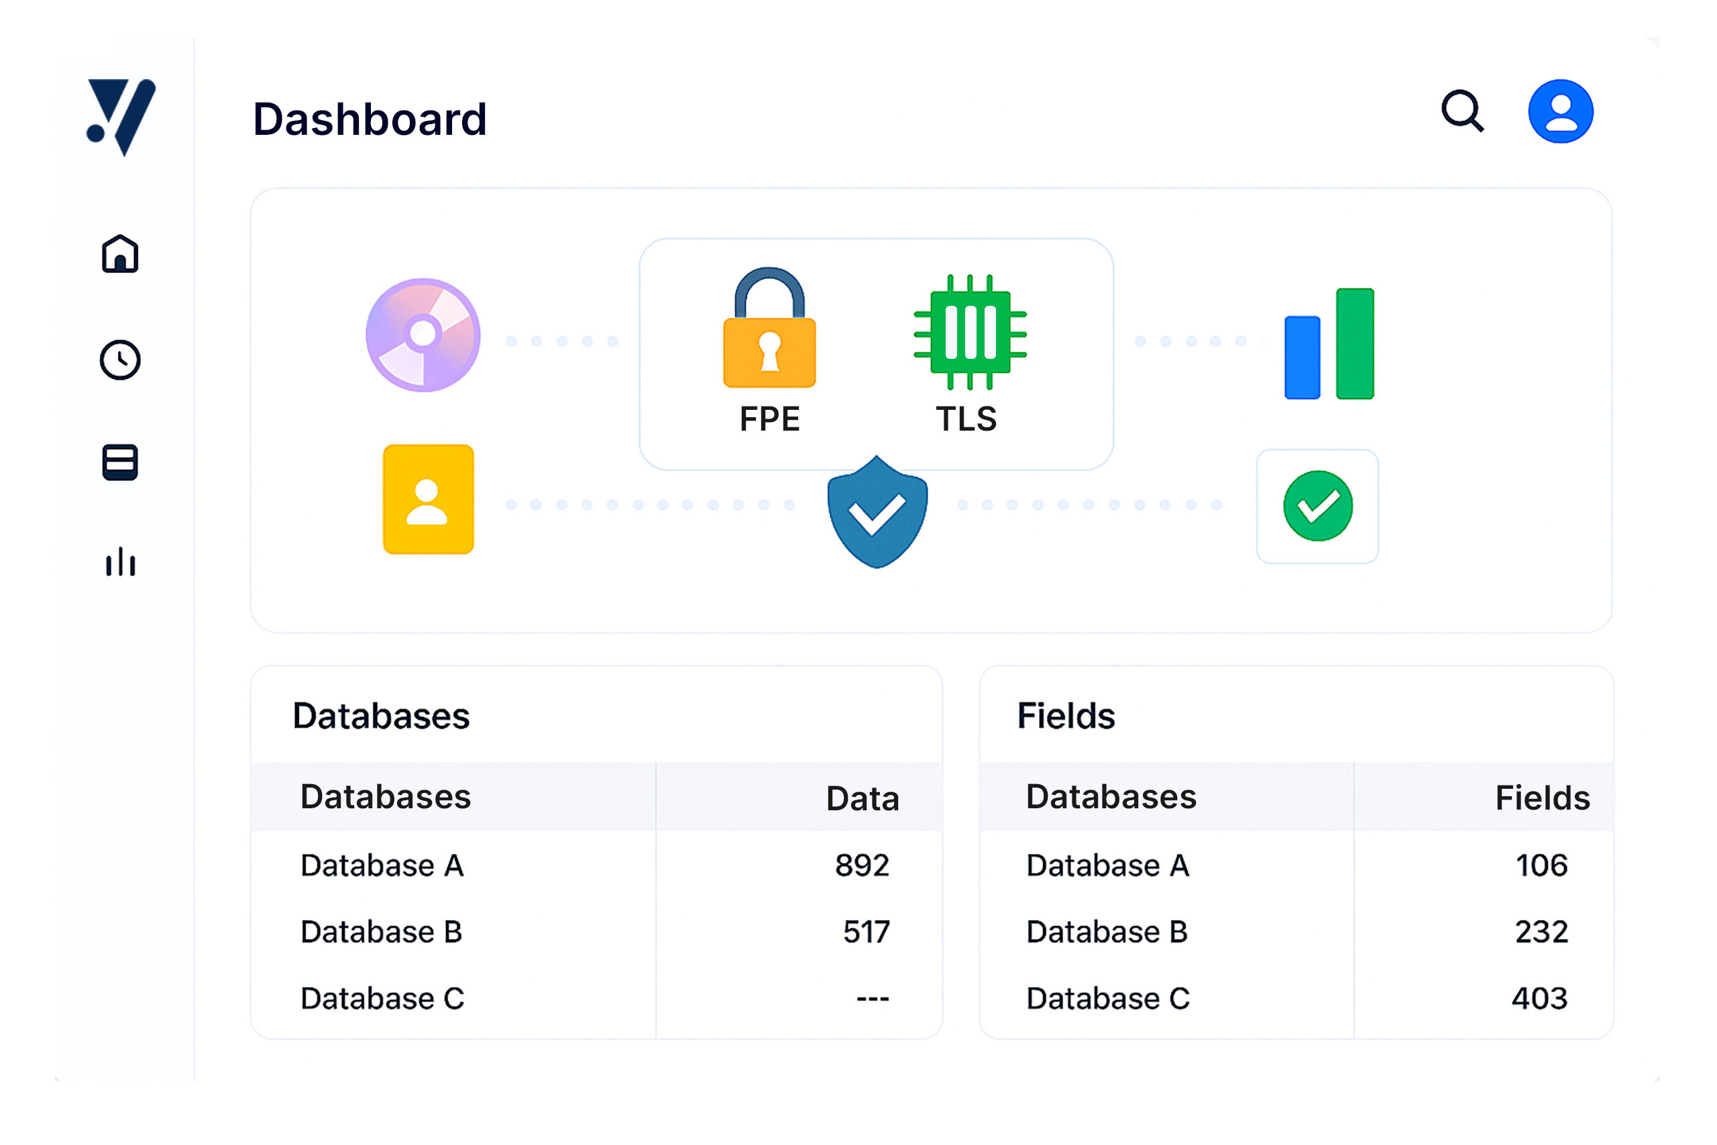Open the blue-green bar chart output icon
Viewport: 1717px width, 1145px height.
point(1329,345)
